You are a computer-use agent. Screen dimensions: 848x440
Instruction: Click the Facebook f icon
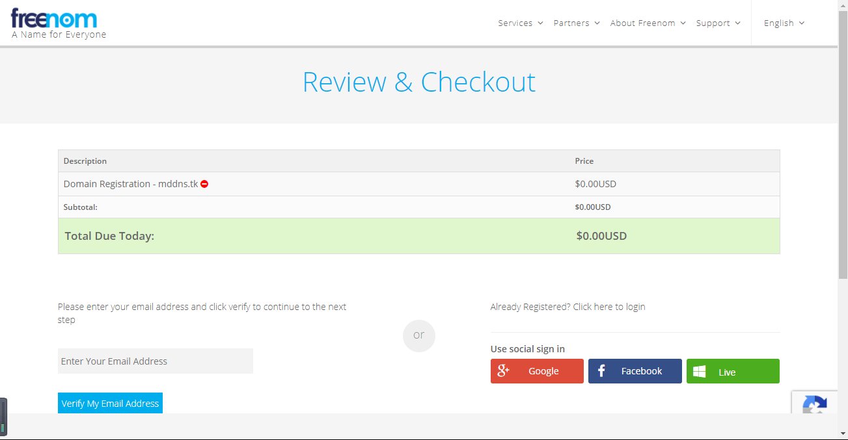click(601, 371)
